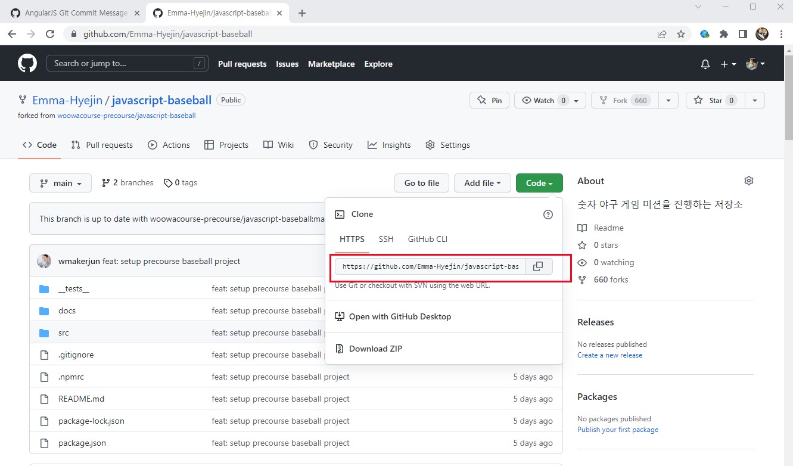Click the wmakerjun commit author avatar

click(x=44, y=261)
